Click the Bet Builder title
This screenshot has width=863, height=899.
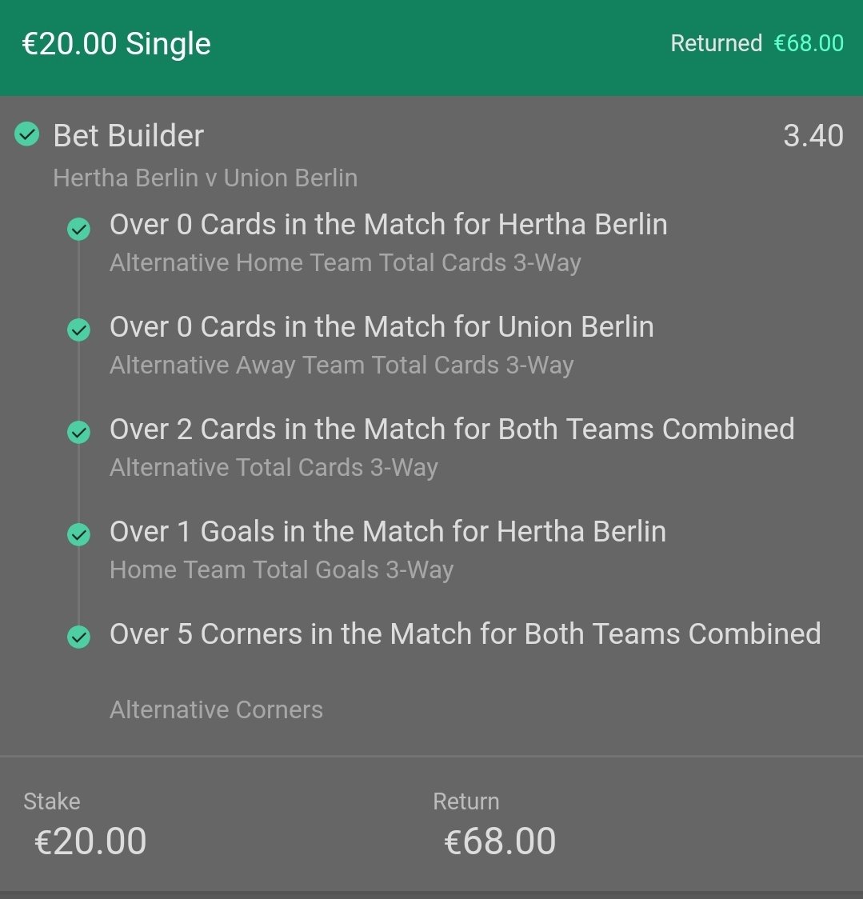[129, 136]
